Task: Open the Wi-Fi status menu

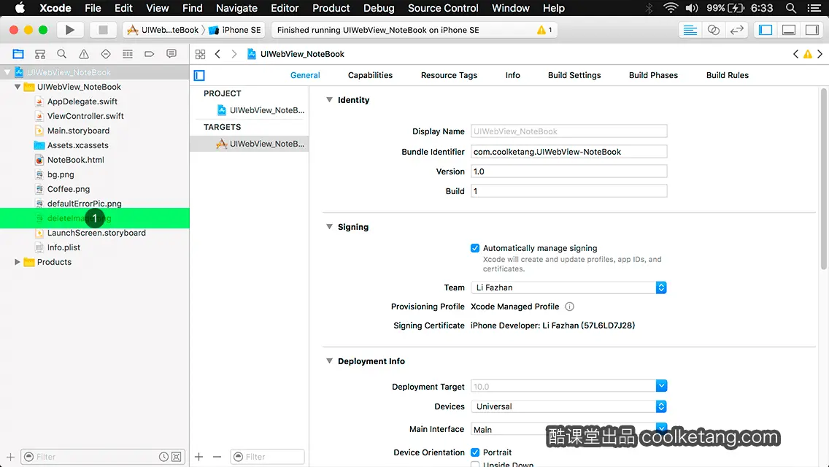Action: [x=671, y=8]
